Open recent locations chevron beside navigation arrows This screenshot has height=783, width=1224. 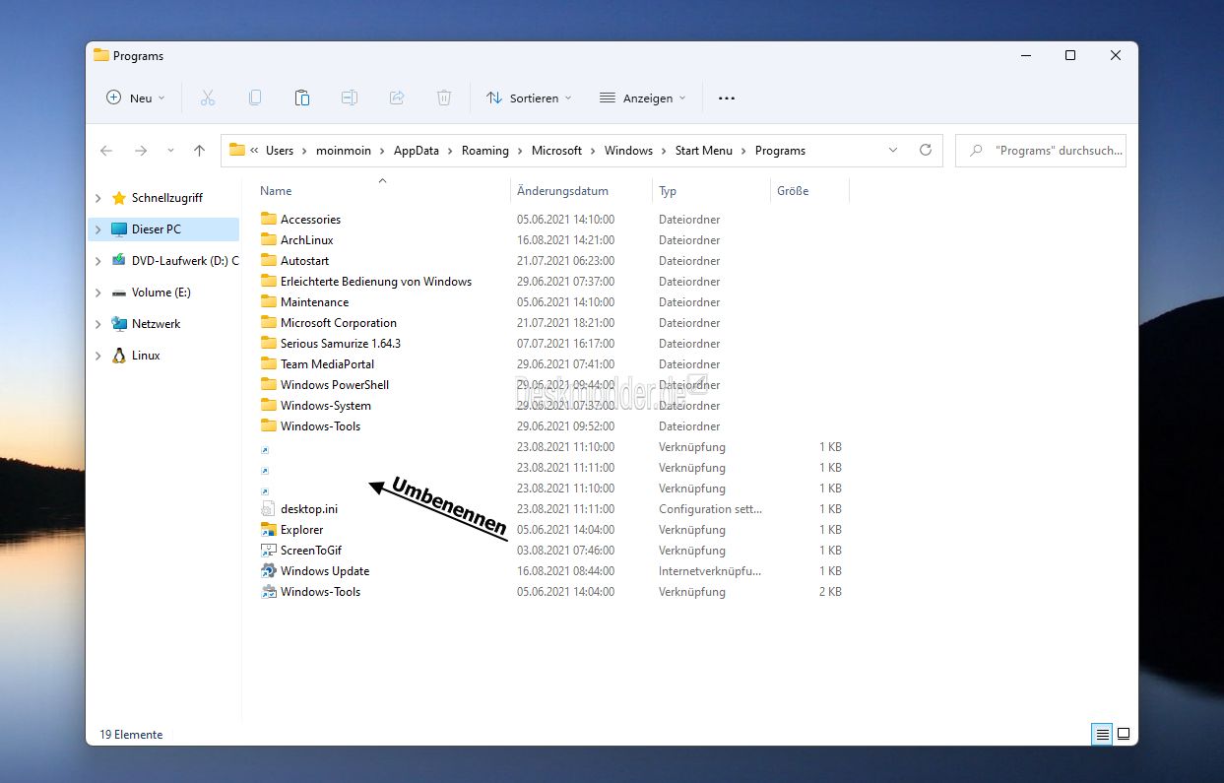(170, 151)
